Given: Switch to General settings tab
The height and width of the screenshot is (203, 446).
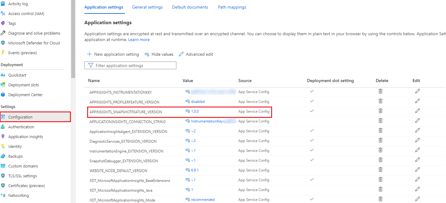Looking at the screenshot, I should point(147,7).
